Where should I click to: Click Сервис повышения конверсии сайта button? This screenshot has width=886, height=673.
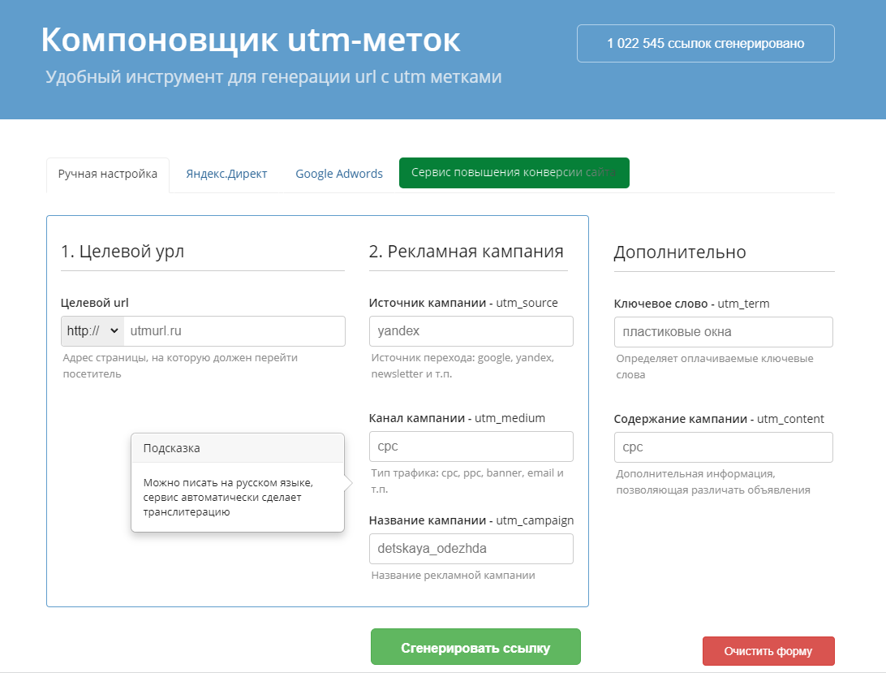[x=514, y=172]
